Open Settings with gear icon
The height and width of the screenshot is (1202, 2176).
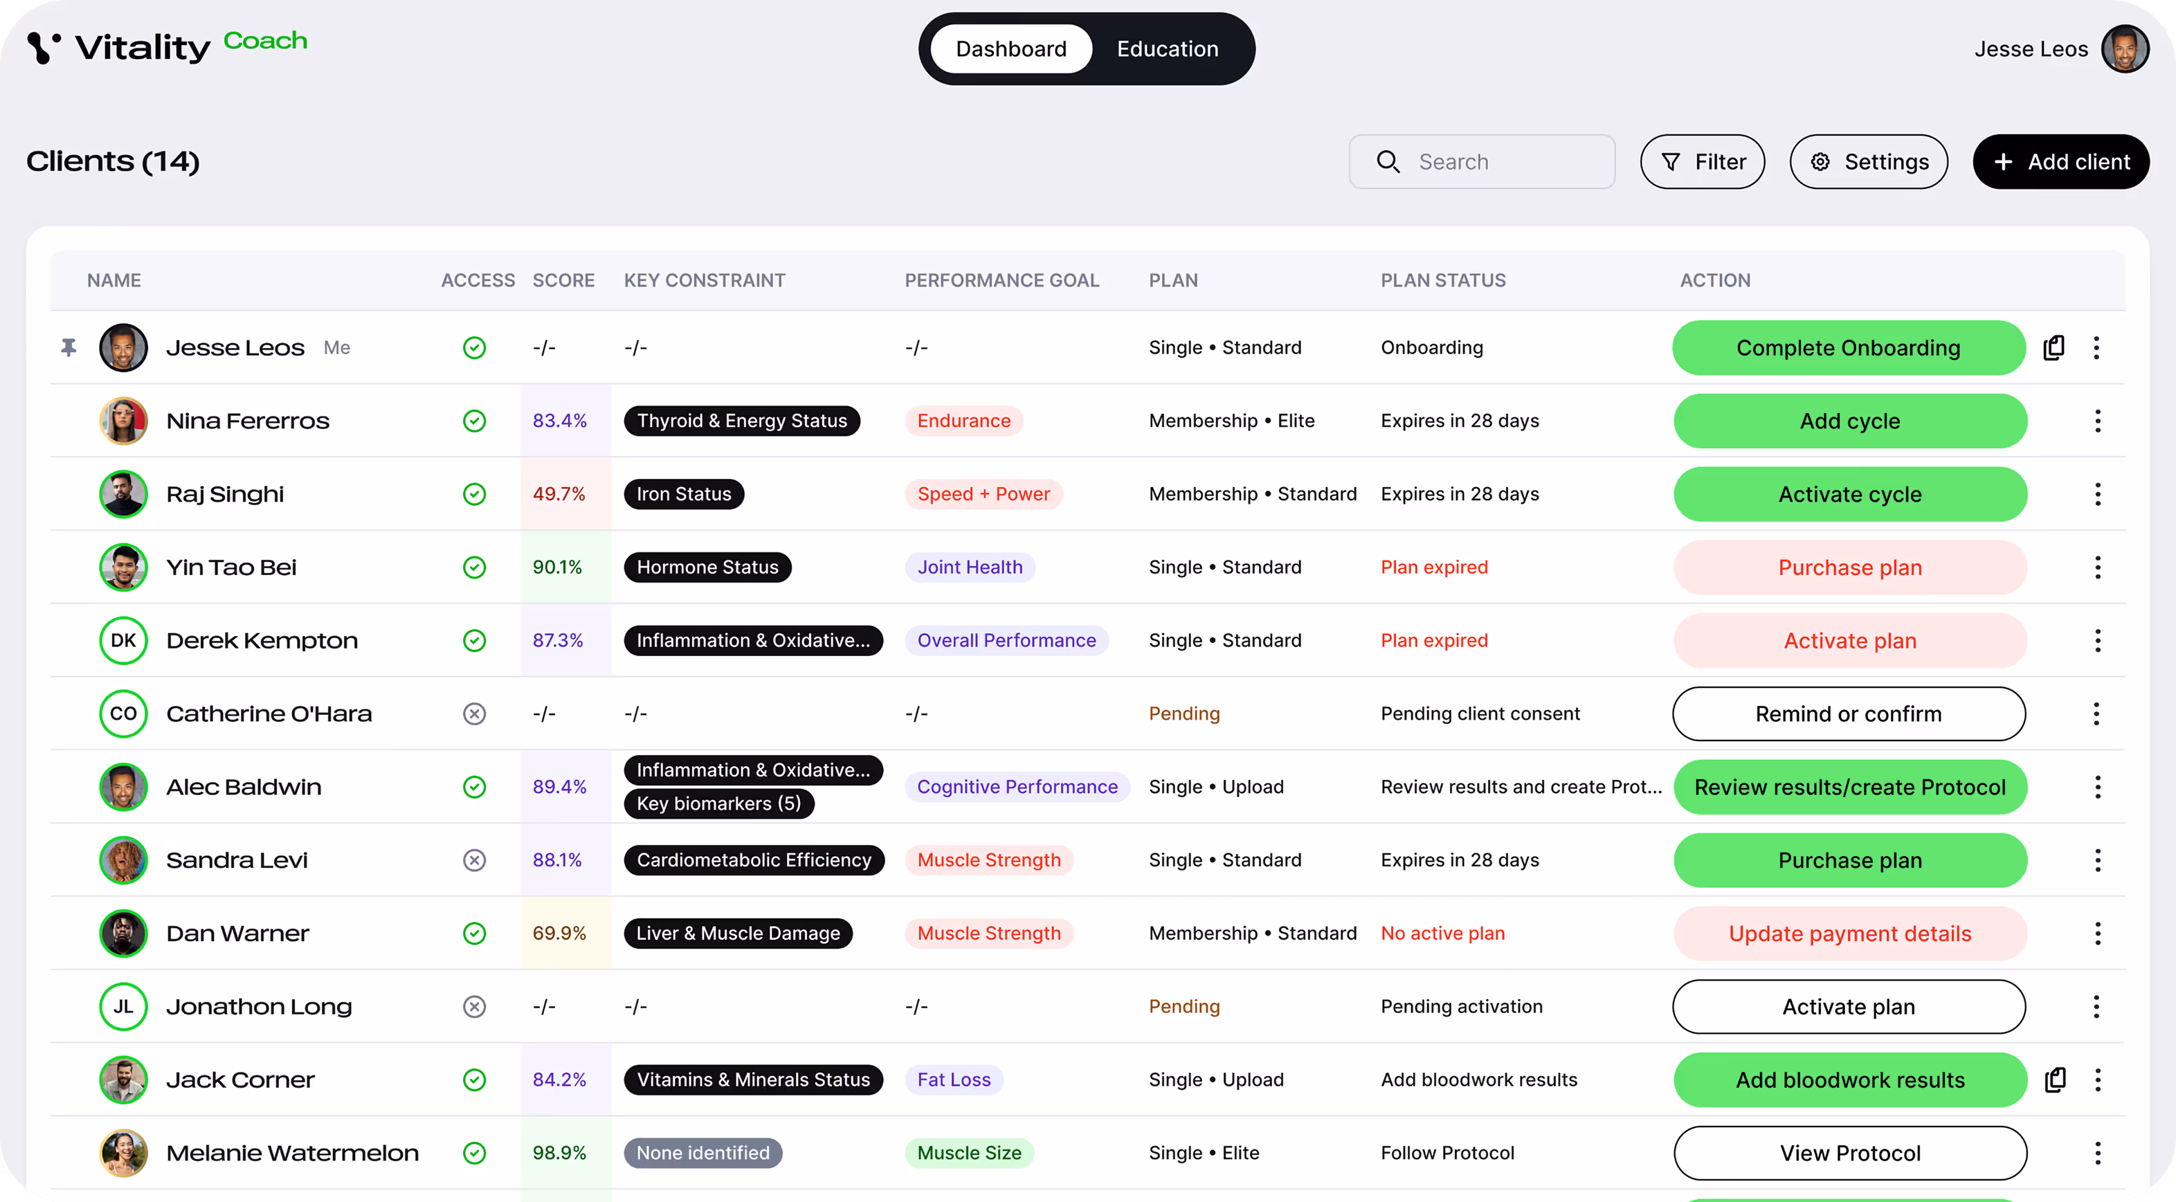[1869, 161]
